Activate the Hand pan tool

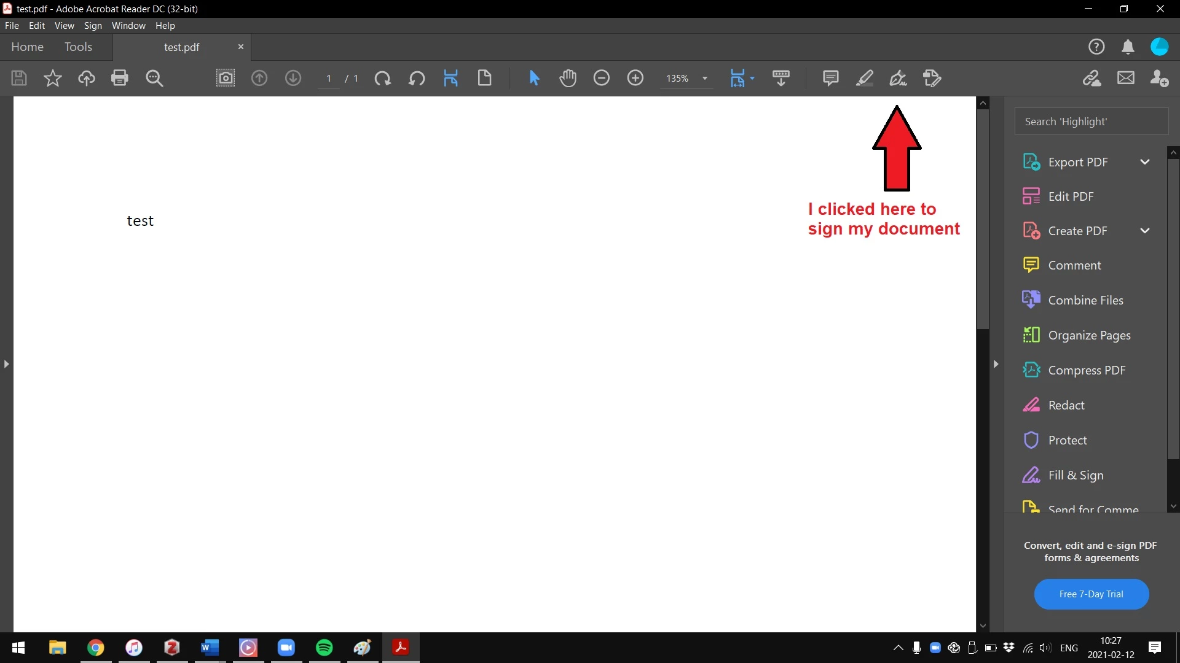[x=568, y=79]
